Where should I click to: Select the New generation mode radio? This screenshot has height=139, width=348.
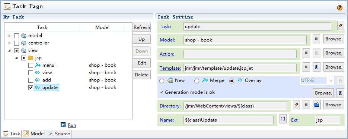162,81
